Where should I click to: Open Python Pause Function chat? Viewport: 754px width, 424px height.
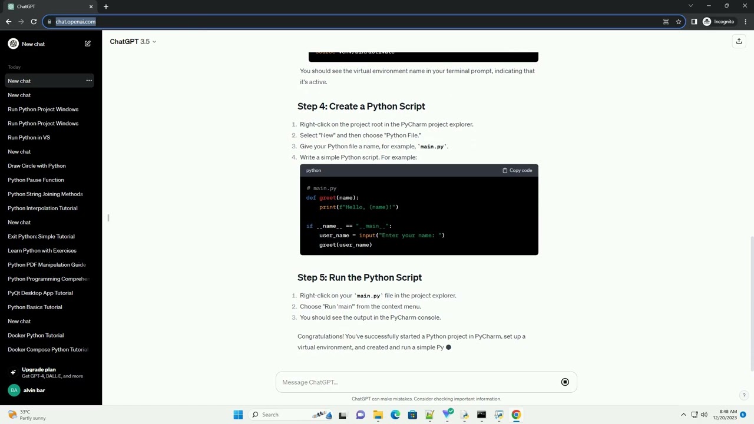(x=49, y=180)
